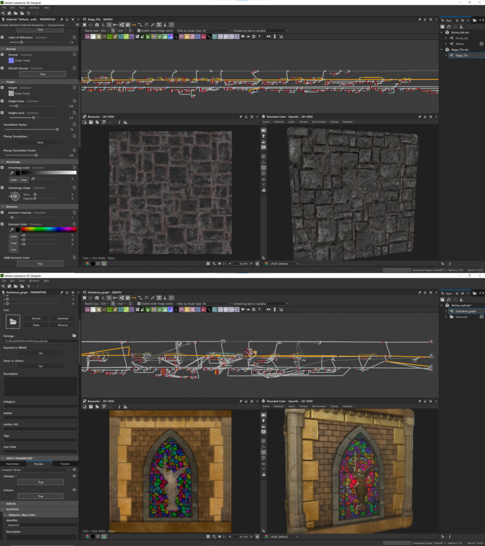Click the Emission Color rainbow gradient bar
Image resolution: width=485 pixels, height=546 pixels.
pos(48,229)
